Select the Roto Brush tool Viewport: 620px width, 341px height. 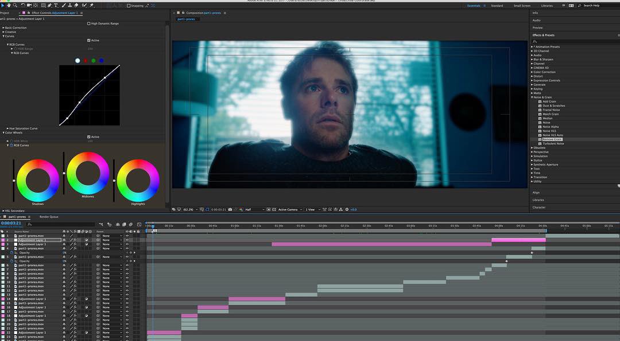84,5
